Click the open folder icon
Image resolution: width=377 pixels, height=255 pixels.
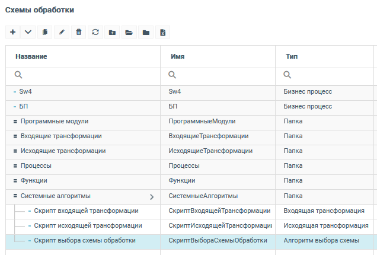pos(129,32)
